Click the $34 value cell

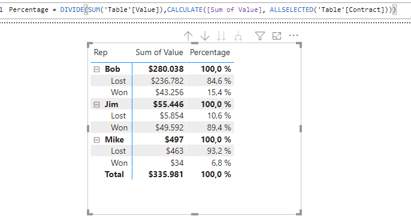click(x=177, y=163)
